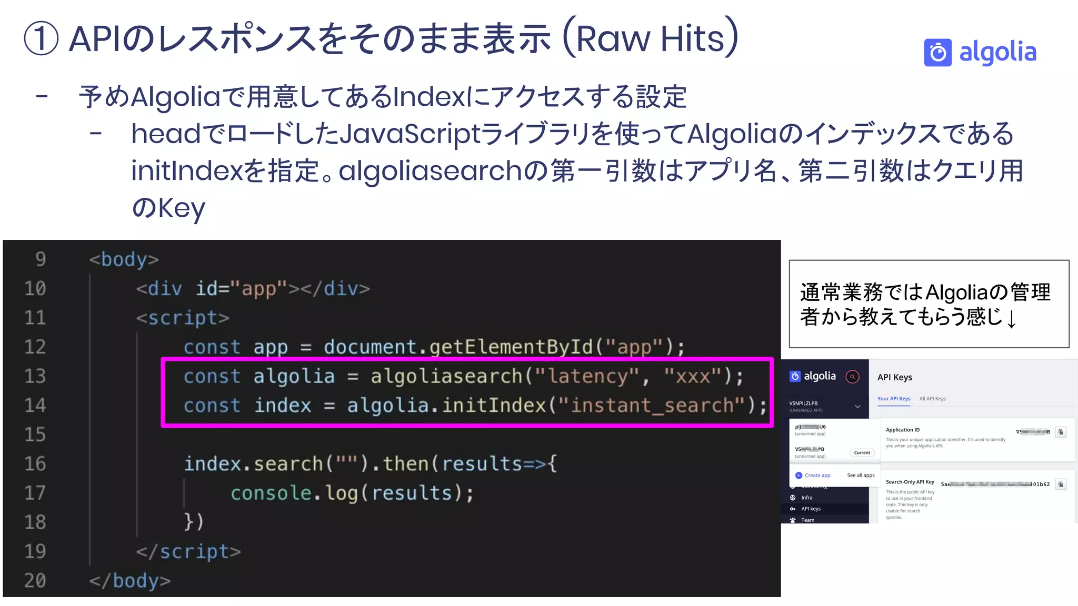Copy the Search-Only API Key

[1061, 484]
